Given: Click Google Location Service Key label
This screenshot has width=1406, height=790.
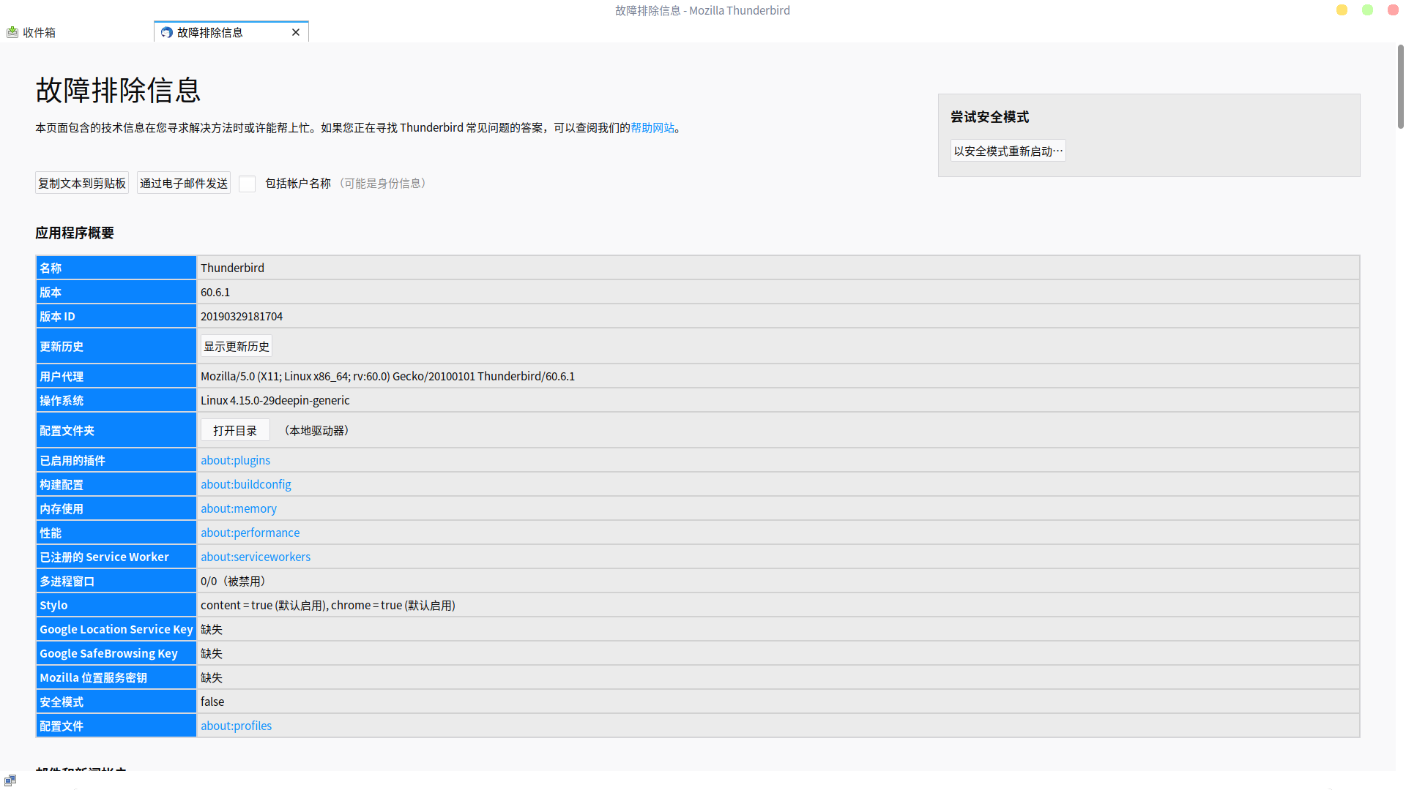Looking at the screenshot, I should pos(116,629).
